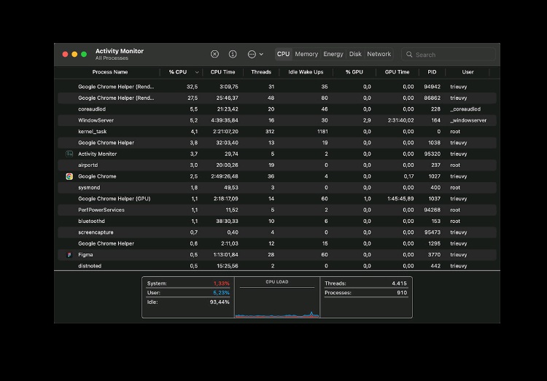Select the sysmond process row
The width and height of the screenshot is (547, 381).
click(277, 187)
